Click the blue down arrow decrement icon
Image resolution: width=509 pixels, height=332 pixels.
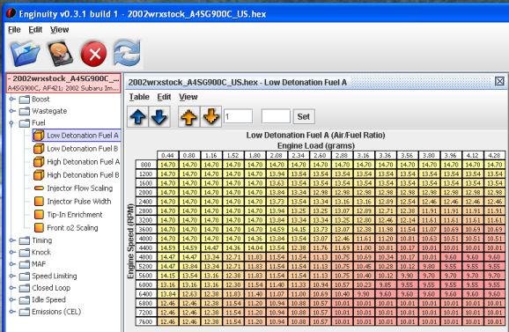[x=159, y=116]
